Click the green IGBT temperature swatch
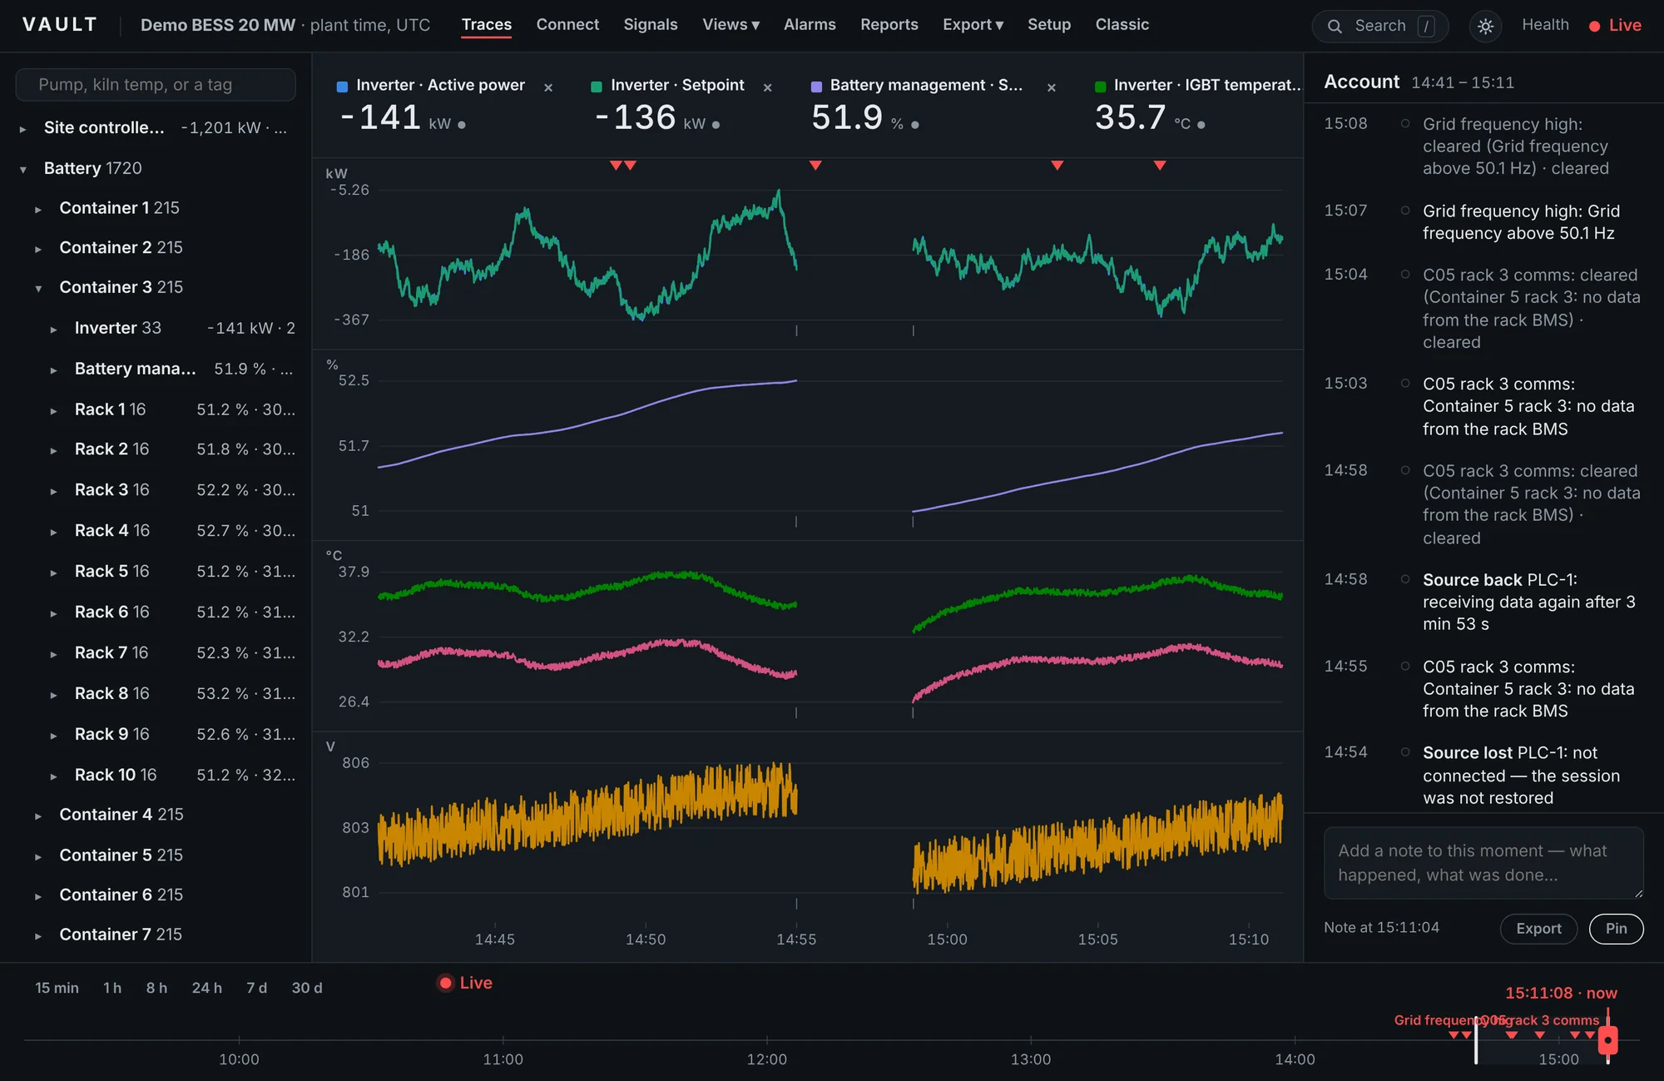The image size is (1664, 1081). point(1100,87)
